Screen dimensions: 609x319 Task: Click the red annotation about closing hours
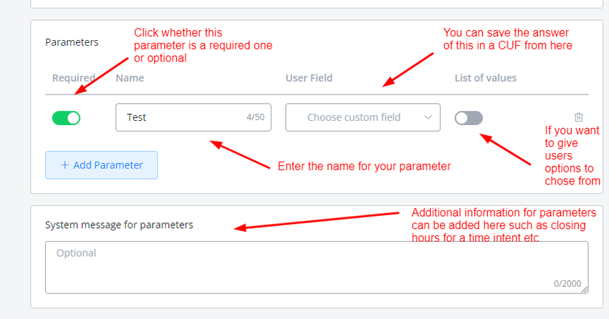(504, 225)
